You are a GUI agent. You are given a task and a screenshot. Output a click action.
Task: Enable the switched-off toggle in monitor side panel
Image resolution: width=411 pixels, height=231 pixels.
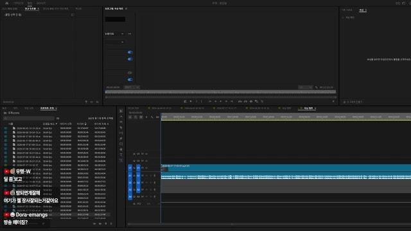coord(130,73)
